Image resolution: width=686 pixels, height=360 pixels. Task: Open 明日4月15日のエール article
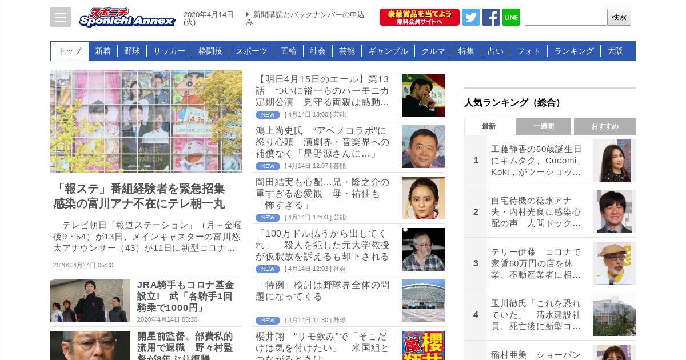(x=323, y=91)
